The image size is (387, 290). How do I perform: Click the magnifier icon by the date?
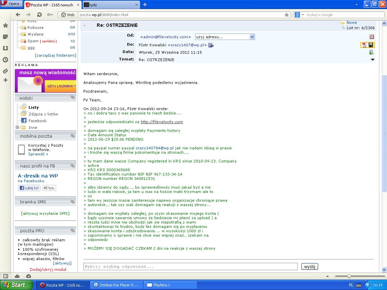(x=371, y=52)
